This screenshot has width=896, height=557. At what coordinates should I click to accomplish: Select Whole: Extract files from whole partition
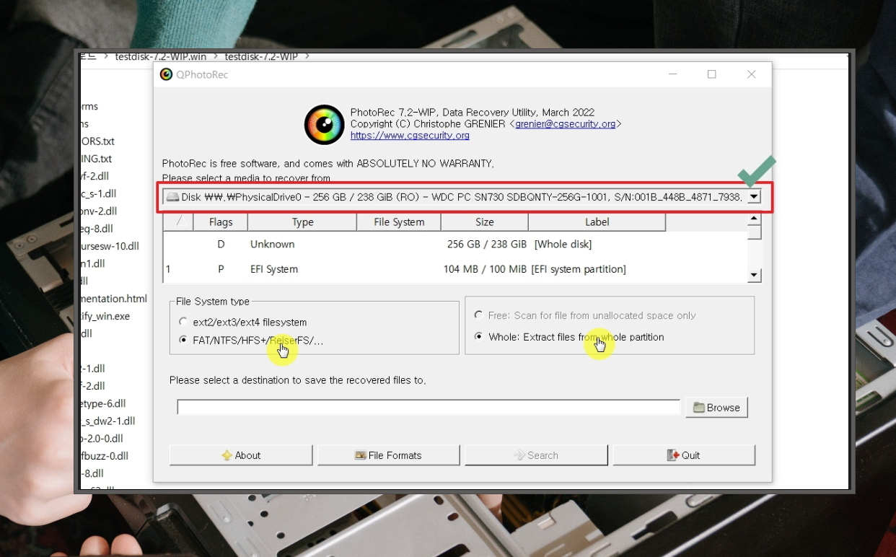(x=479, y=337)
